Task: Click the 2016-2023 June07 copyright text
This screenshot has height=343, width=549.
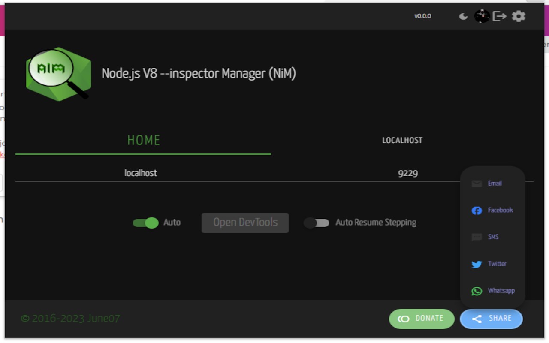Action: coord(70,319)
